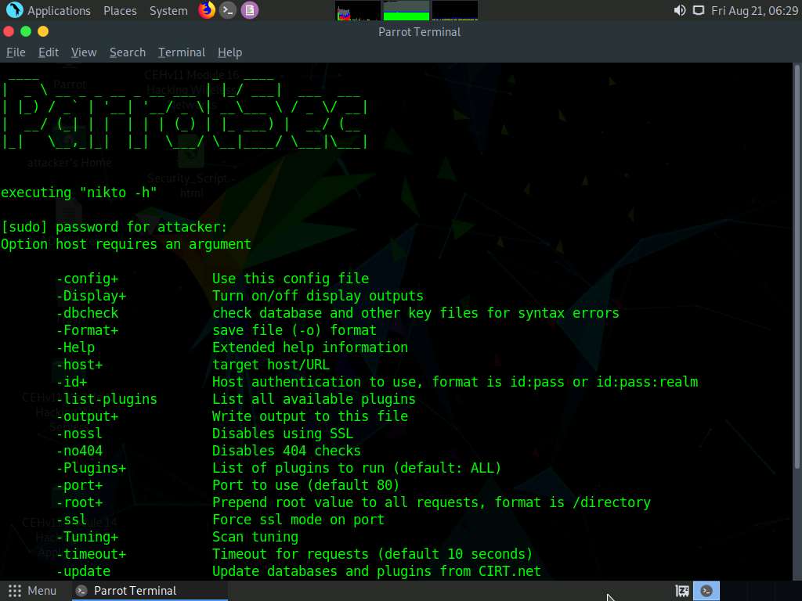
Task: Click the '-timeout+' option text
Action: tap(91, 555)
